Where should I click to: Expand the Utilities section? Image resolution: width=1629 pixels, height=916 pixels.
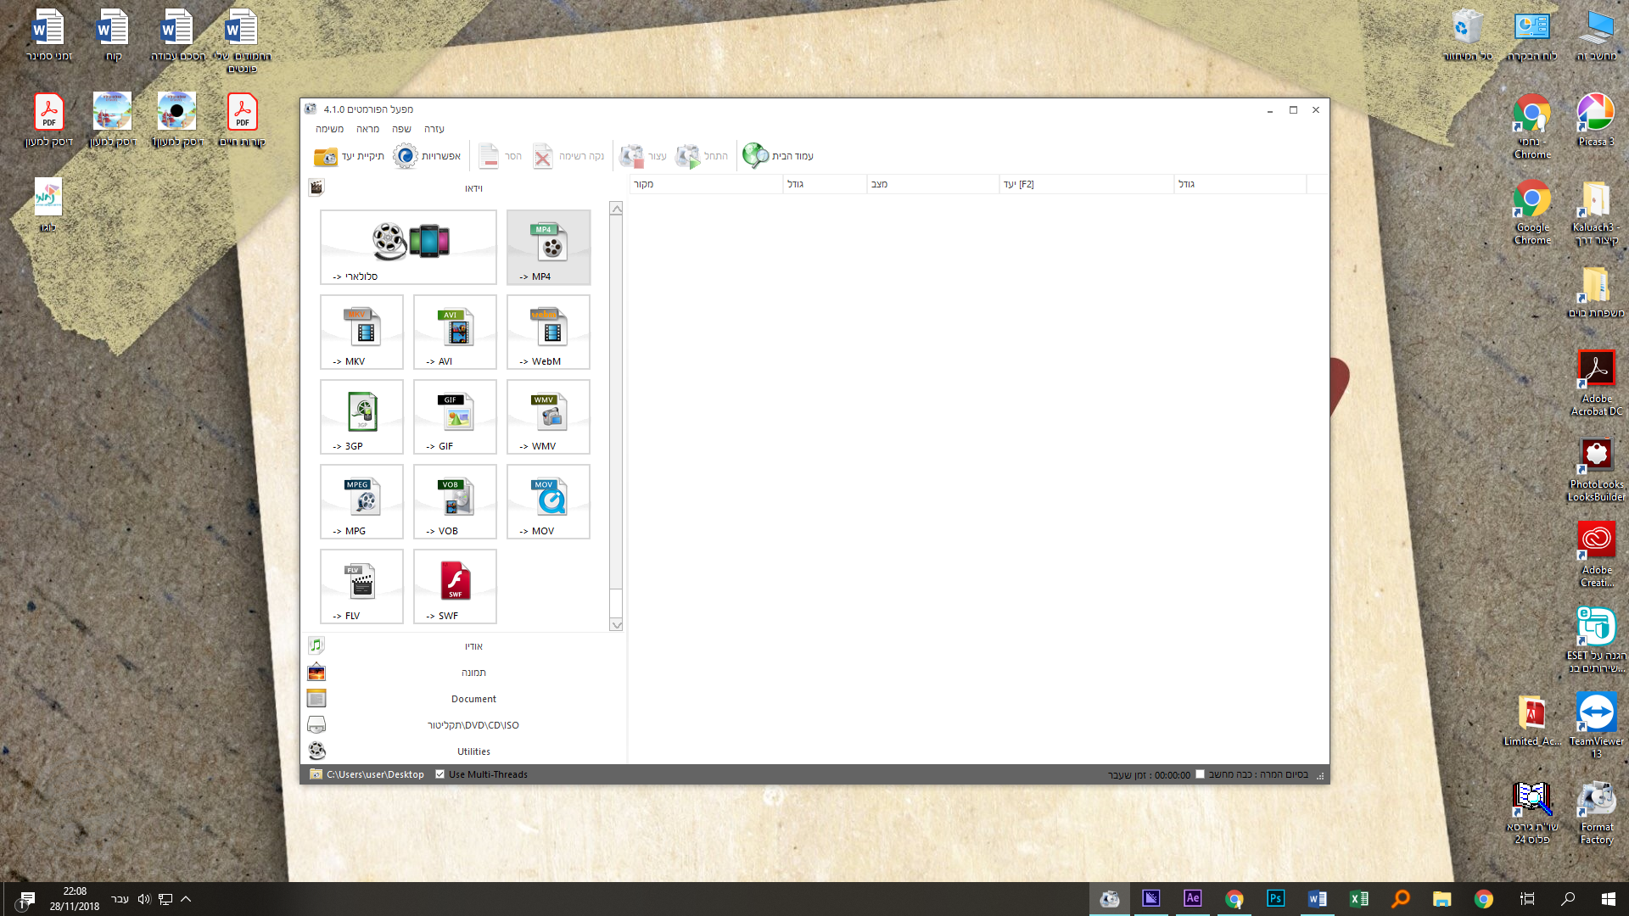[473, 751]
